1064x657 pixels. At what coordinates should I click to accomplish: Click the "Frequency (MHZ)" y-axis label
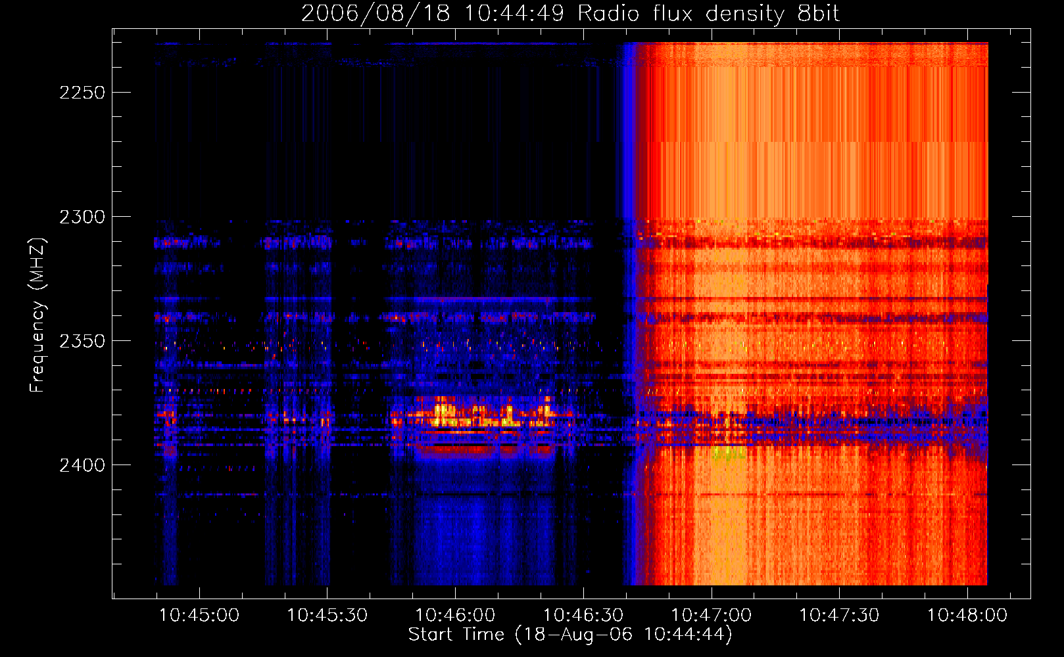38,315
